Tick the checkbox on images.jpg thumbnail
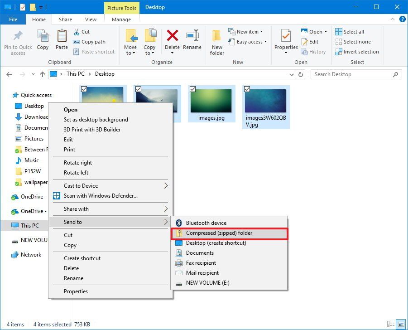Image resolution: width=408 pixels, height=330 pixels. pyautogui.click(x=192, y=89)
